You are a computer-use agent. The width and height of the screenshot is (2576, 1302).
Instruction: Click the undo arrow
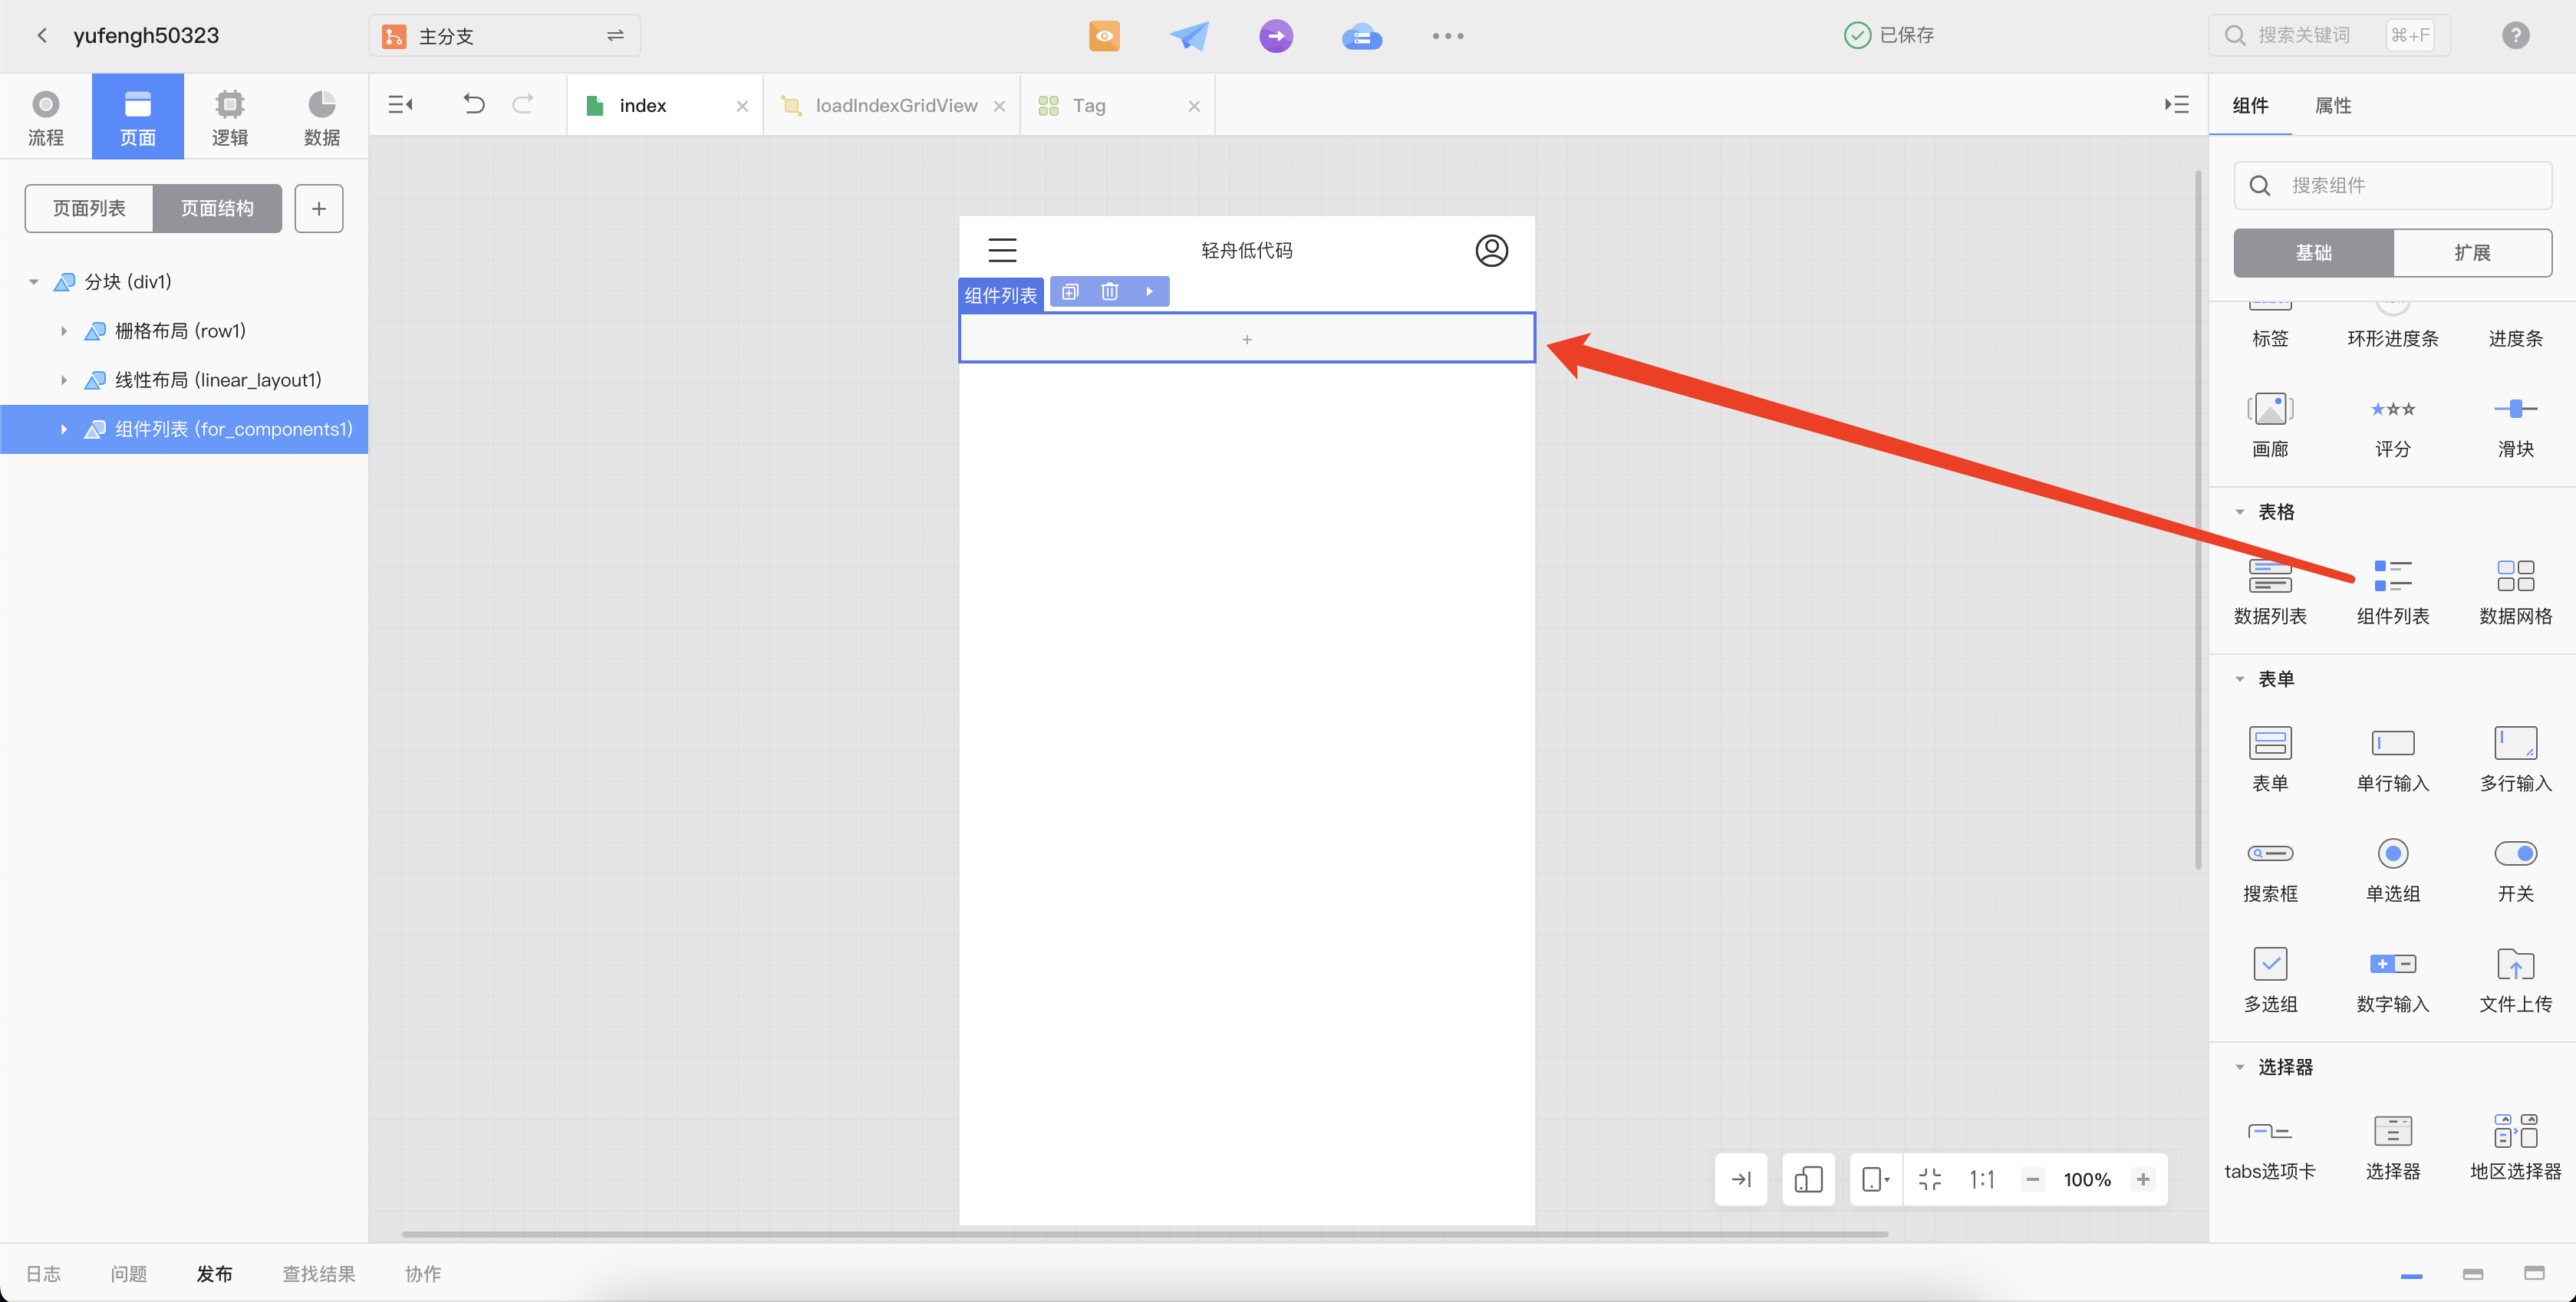point(474,104)
